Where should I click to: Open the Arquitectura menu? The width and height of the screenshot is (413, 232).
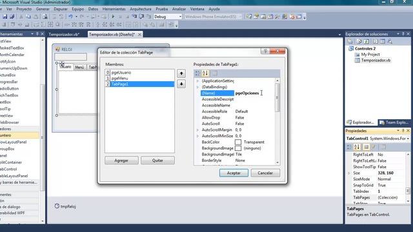[141, 9]
